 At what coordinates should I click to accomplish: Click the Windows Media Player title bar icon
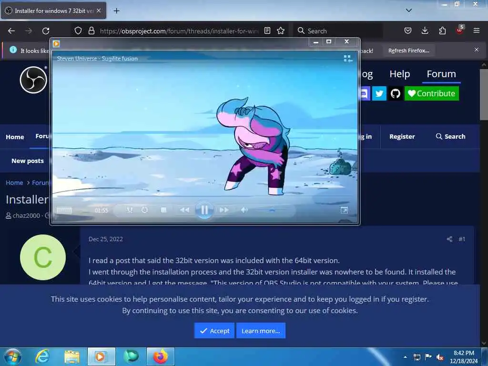56,43
